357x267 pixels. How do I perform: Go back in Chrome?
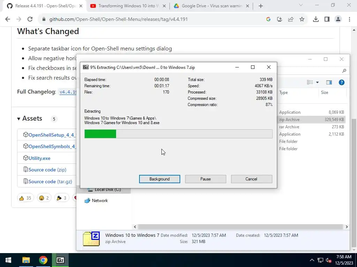[x=8, y=19]
